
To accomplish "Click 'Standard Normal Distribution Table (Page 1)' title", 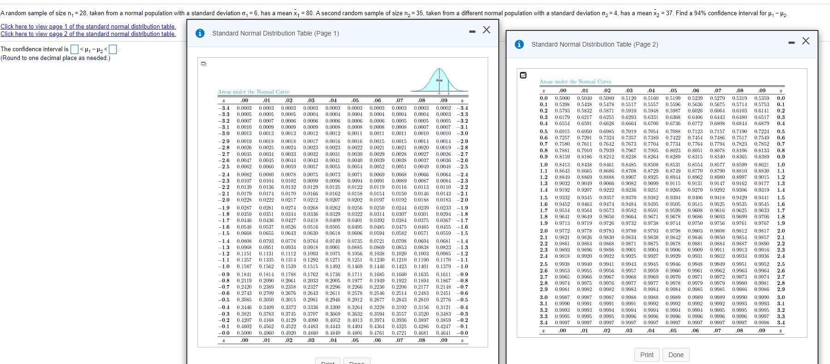I will point(275,33).
